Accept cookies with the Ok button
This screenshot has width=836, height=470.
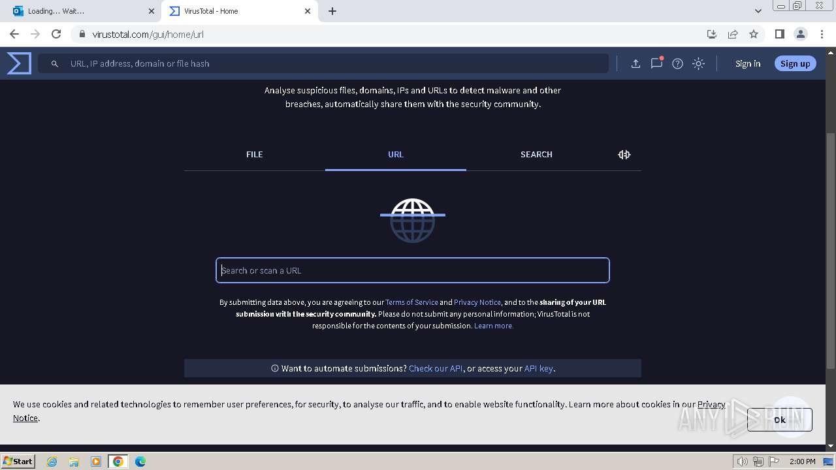(x=780, y=420)
